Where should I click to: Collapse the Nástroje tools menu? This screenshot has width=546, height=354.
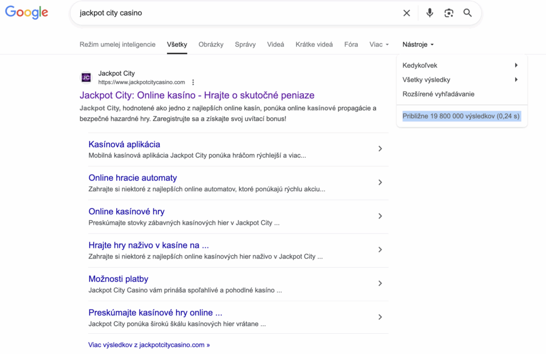coord(418,44)
